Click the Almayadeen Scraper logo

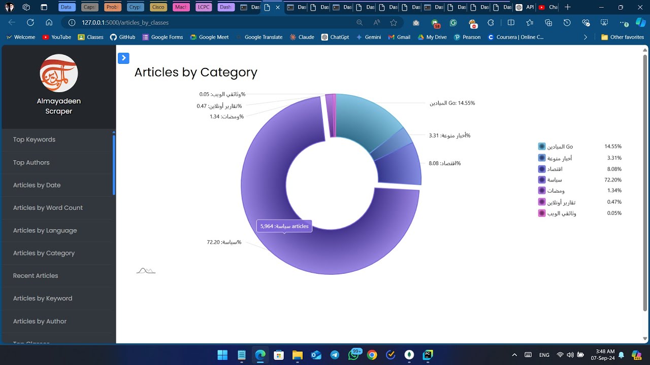click(58, 74)
